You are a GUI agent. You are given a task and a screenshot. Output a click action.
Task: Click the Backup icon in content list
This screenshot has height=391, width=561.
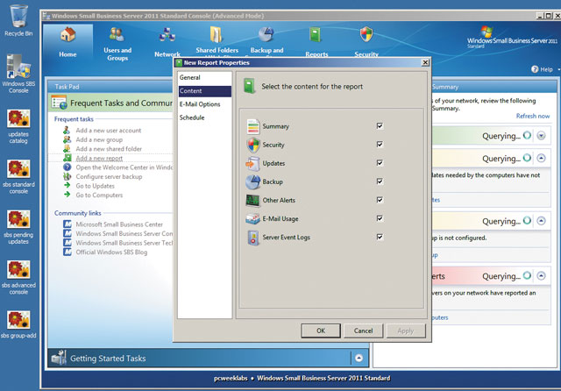coord(253,182)
